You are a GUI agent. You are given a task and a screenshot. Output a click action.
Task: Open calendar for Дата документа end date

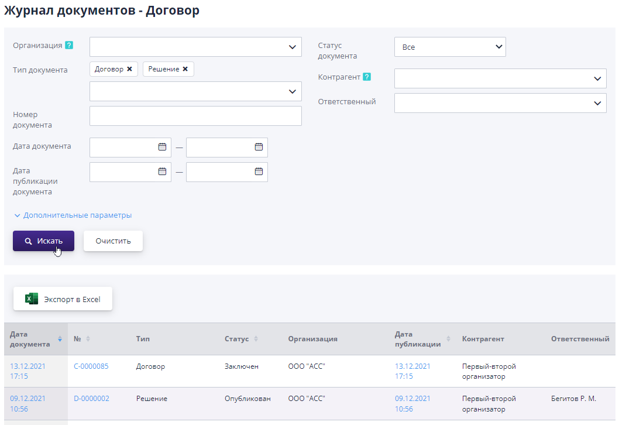pos(259,147)
